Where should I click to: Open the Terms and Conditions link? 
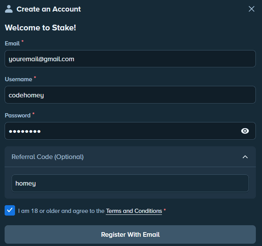(134, 211)
